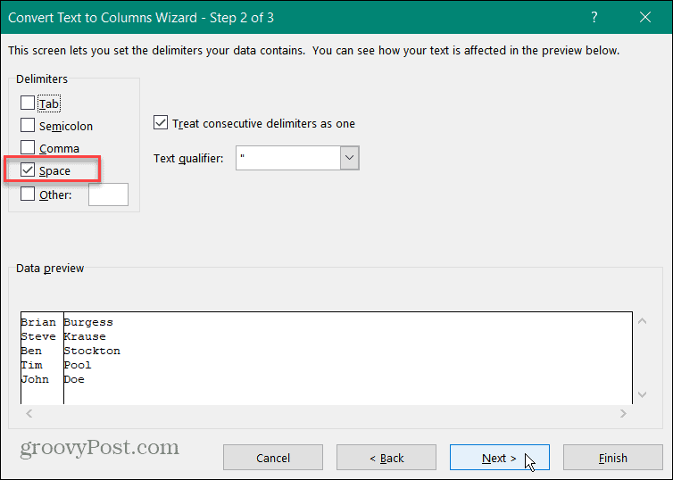Click the preview scroll down arrow
The image size is (673, 480).
(642, 394)
